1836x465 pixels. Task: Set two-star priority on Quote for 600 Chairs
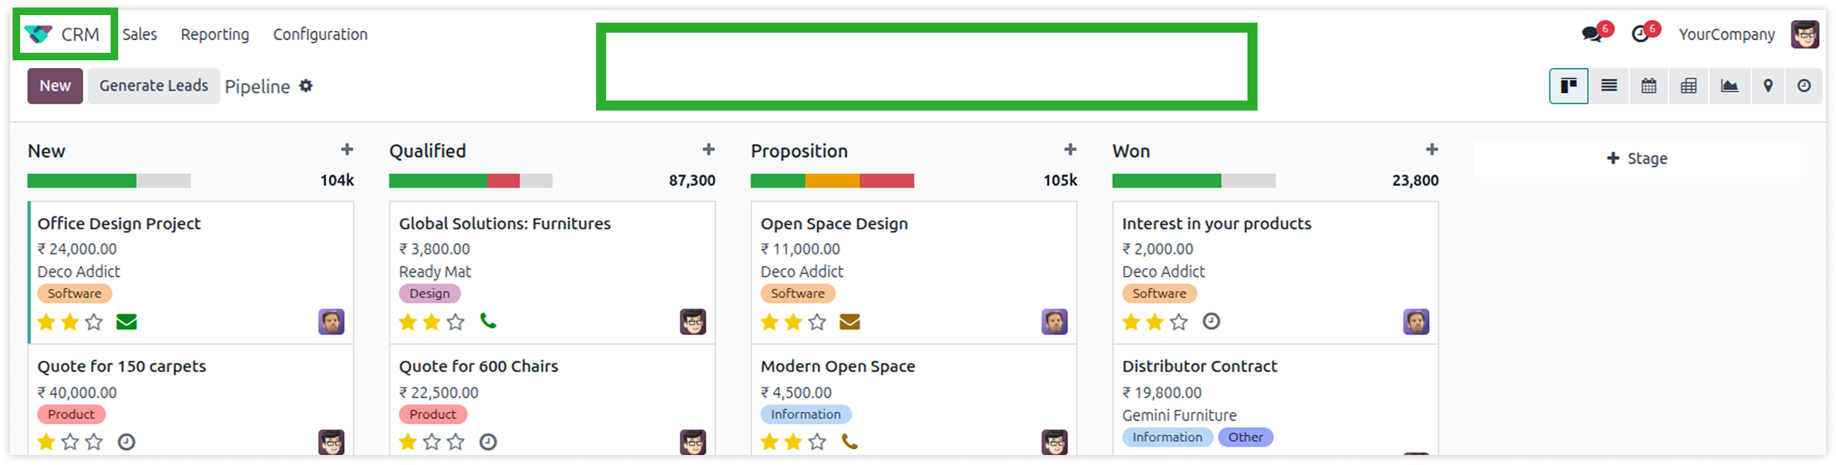tap(432, 442)
